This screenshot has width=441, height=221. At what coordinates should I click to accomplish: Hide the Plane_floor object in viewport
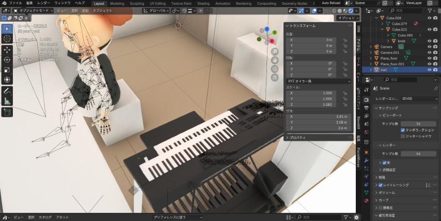tap(429, 58)
